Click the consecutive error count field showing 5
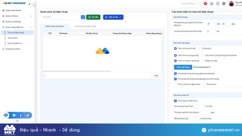 (x=211, y=31)
